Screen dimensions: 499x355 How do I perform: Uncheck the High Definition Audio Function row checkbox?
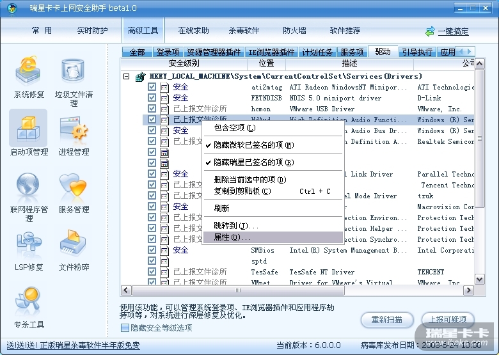152,120
